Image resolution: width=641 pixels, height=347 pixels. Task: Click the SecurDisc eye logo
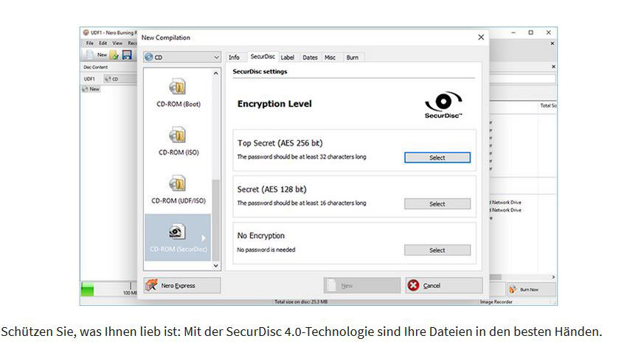click(443, 105)
